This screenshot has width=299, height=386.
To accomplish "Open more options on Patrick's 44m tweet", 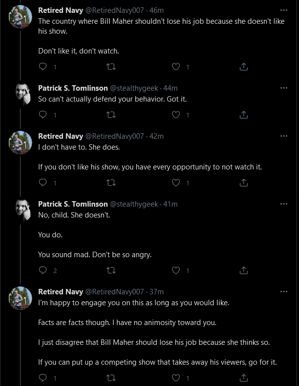I will pos(284,88).
